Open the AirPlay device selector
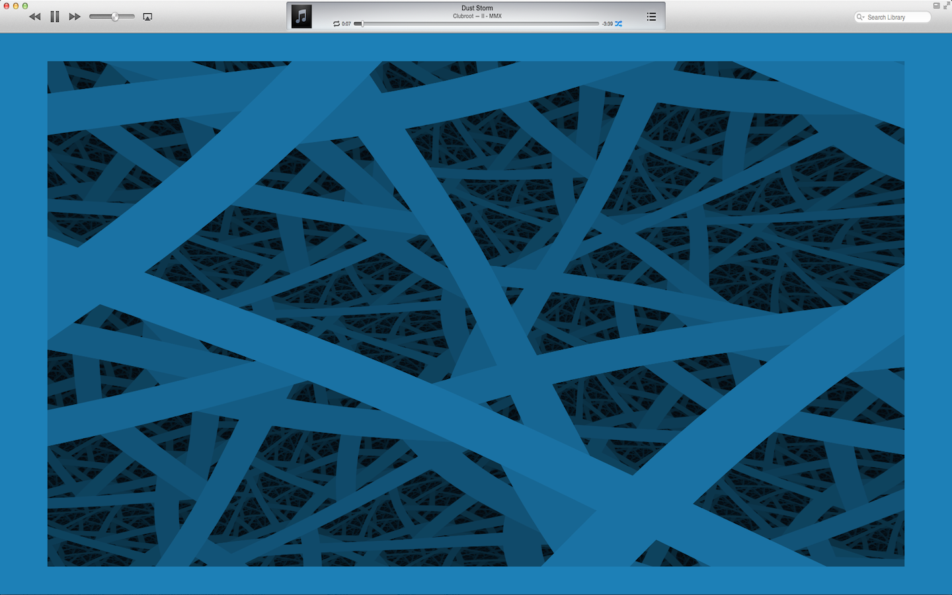Viewport: 952px width, 595px height. point(147,17)
